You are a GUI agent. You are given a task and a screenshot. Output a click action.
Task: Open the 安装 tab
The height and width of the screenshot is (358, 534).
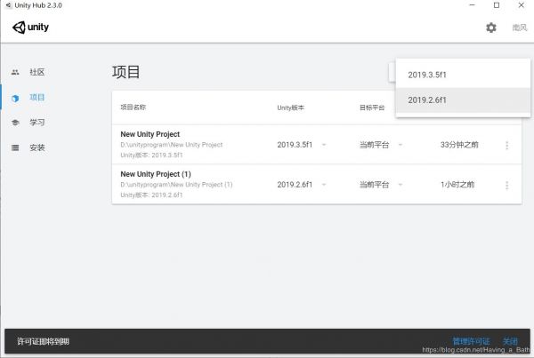pyautogui.click(x=36, y=147)
